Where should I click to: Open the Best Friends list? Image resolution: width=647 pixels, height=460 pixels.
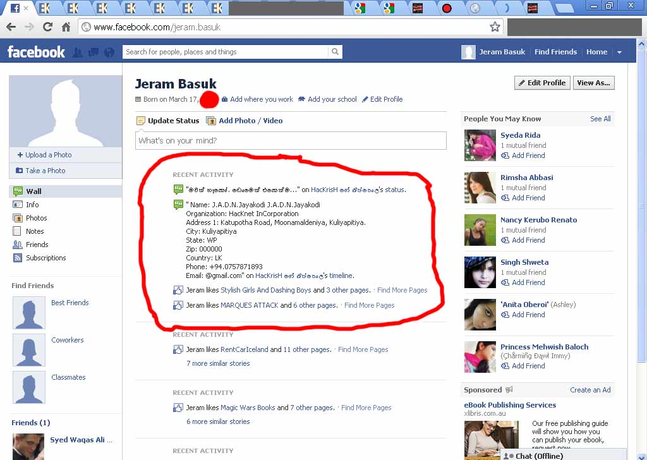70,303
